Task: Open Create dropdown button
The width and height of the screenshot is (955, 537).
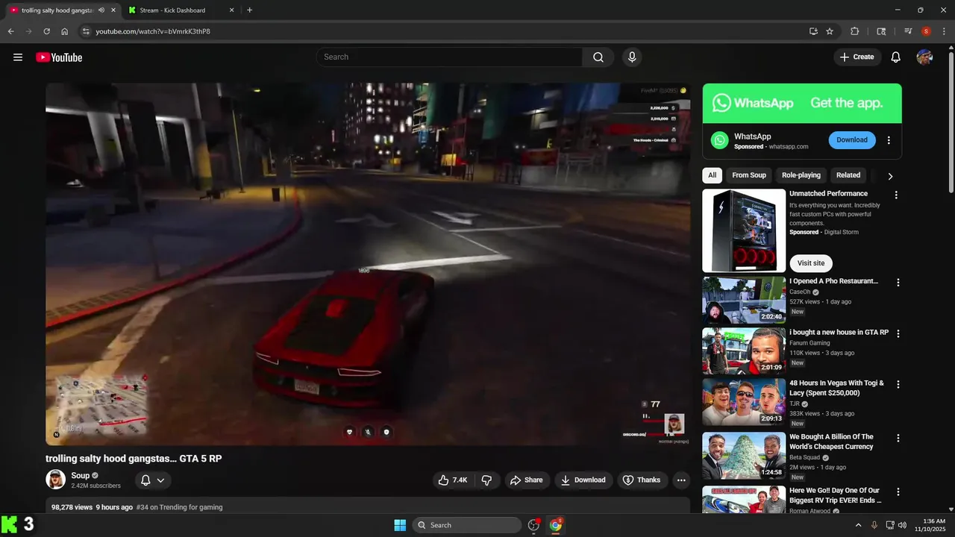Action: pyautogui.click(x=857, y=57)
